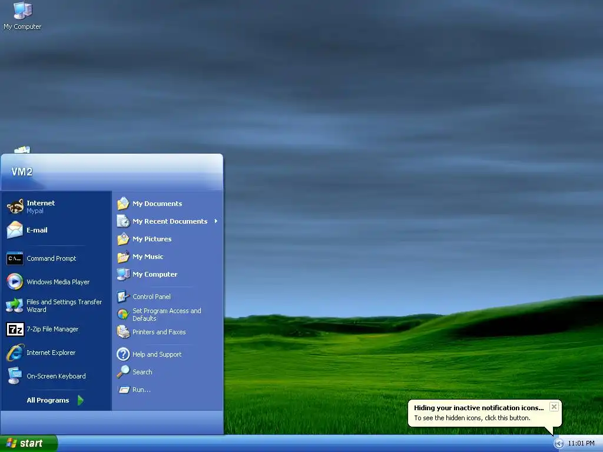Click the E-mail envelope icon
Screen dimensions: 603x452
coord(15,230)
